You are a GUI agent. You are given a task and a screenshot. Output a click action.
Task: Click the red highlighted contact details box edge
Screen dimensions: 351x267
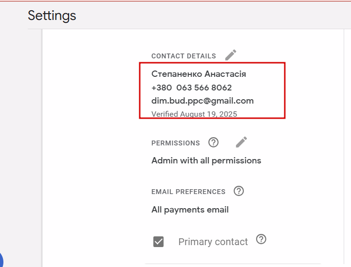(x=285, y=90)
